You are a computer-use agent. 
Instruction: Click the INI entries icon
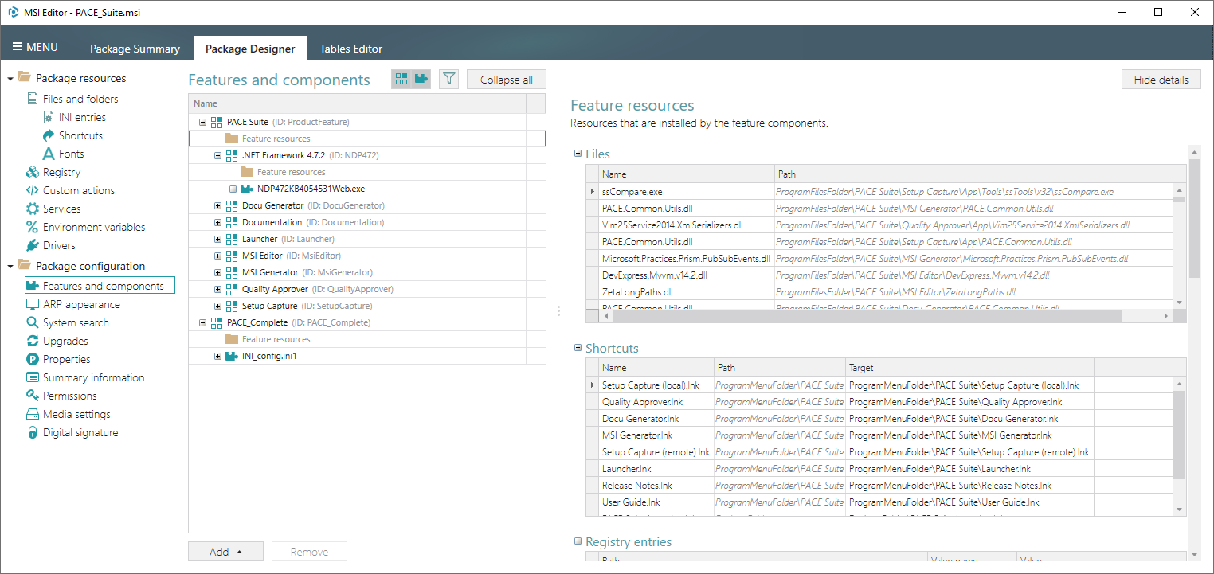point(49,117)
